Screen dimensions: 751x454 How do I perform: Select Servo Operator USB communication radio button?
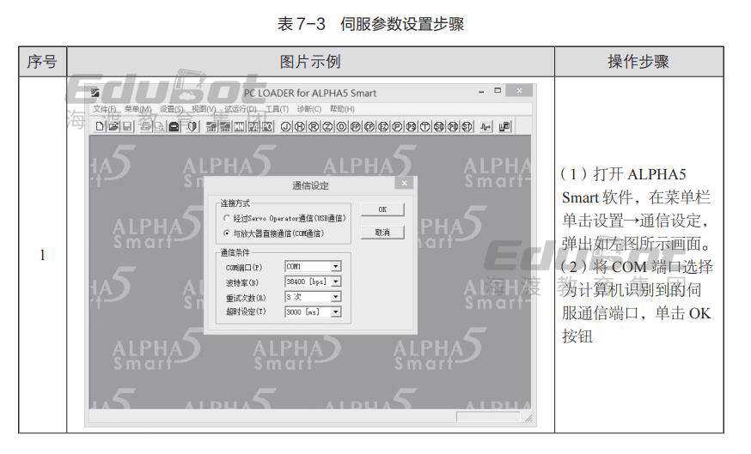(227, 219)
